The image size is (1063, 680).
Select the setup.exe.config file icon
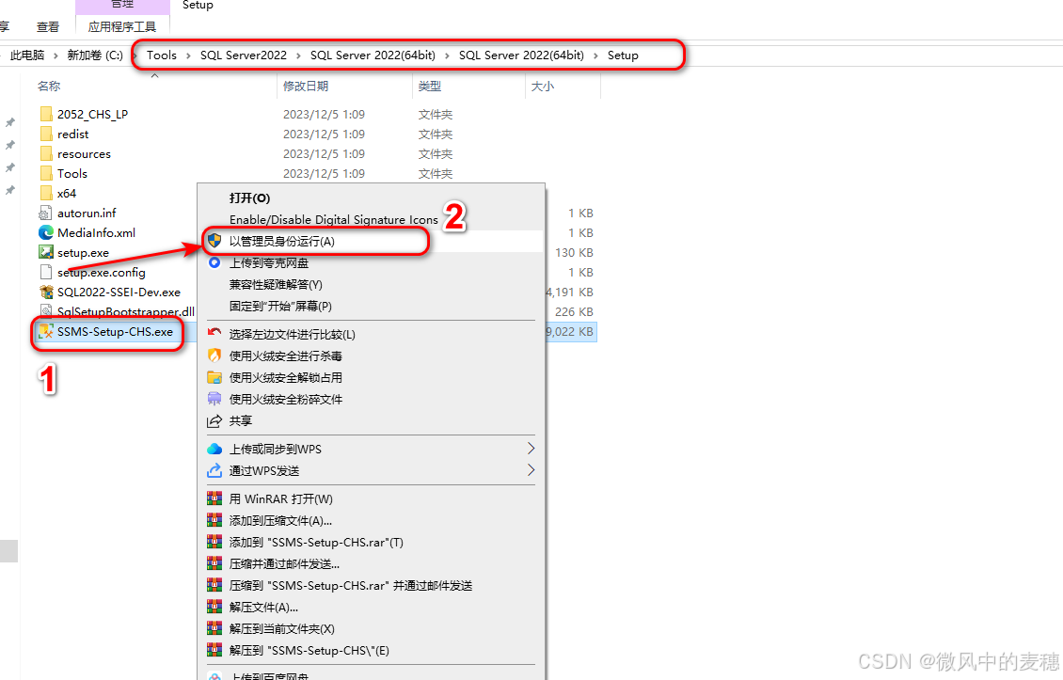pyautogui.click(x=46, y=272)
